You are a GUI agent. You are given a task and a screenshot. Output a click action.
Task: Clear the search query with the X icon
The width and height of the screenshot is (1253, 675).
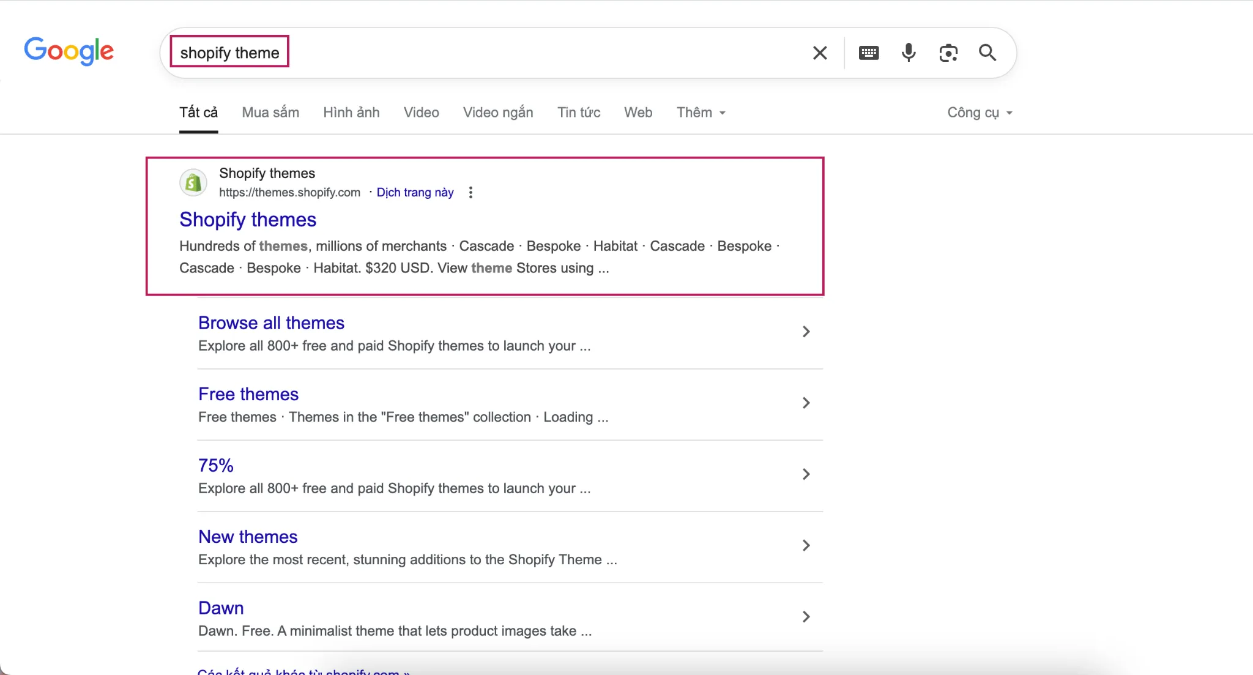[820, 53]
